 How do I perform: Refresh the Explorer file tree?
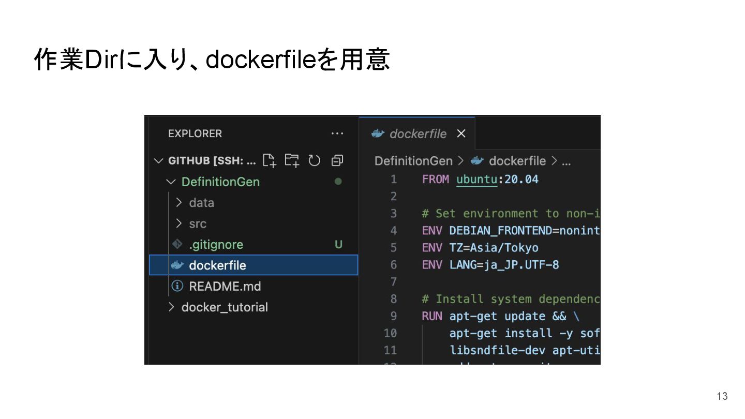tap(315, 160)
